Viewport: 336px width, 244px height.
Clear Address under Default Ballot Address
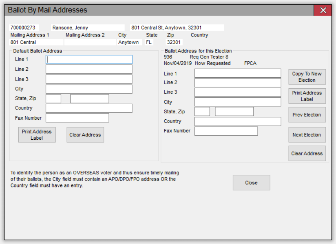(85, 135)
